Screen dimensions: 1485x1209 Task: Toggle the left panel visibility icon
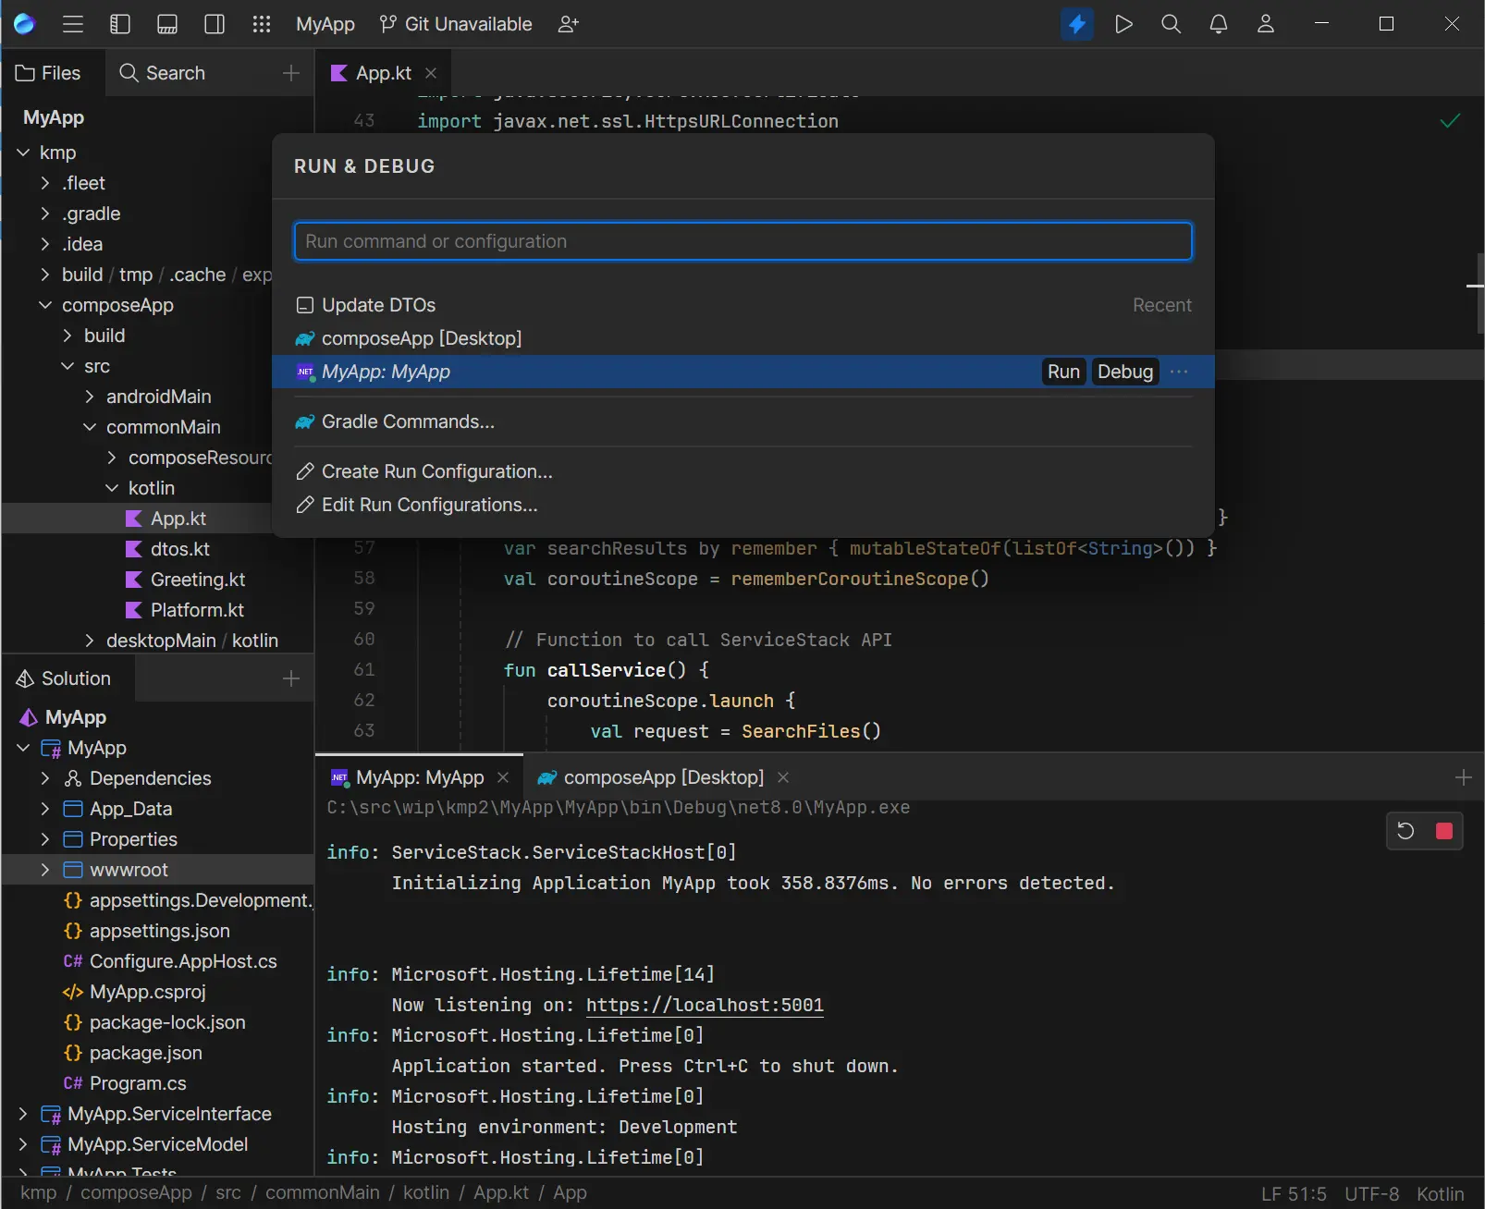click(x=120, y=24)
